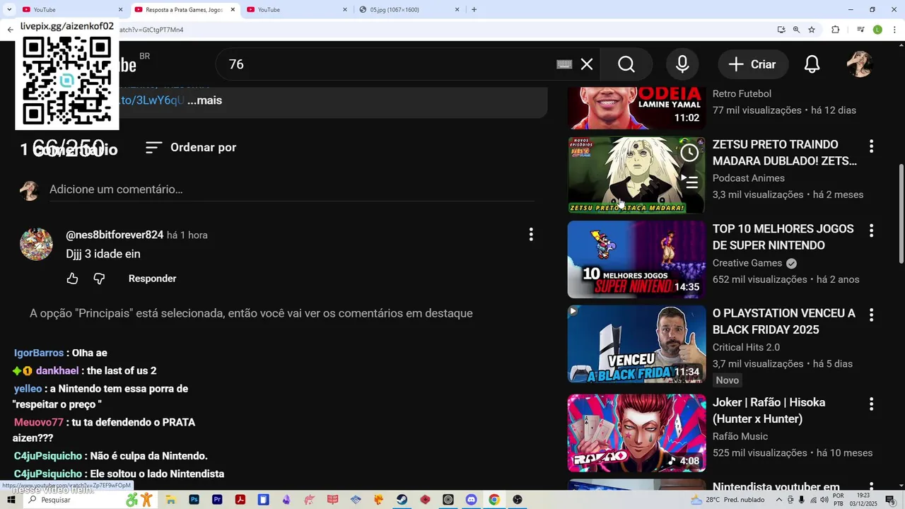This screenshot has width=905, height=509.
Task: Open the on-screen keyboard icon in search bar
Action: click(x=564, y=64)
